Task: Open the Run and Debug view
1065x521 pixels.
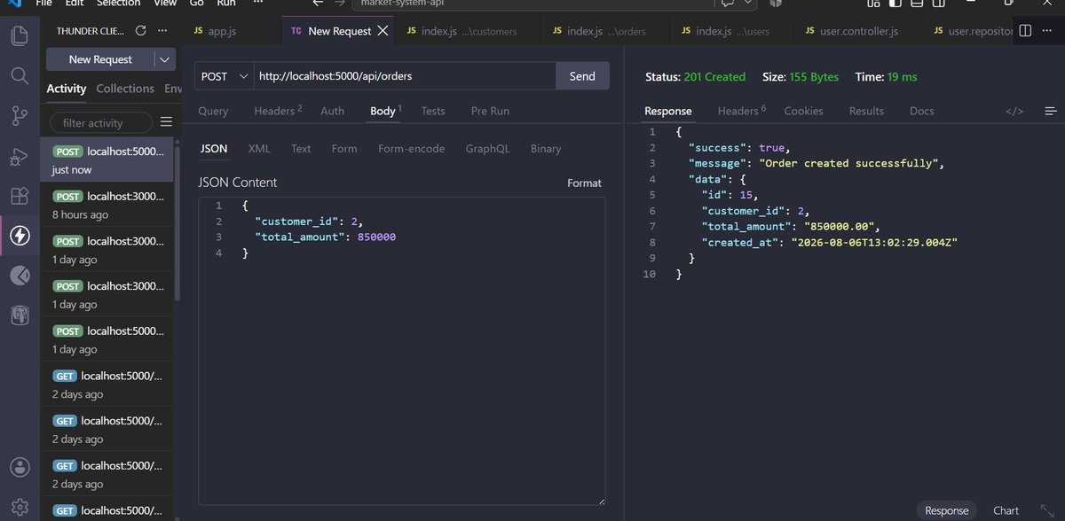Action: pos(19,156)
